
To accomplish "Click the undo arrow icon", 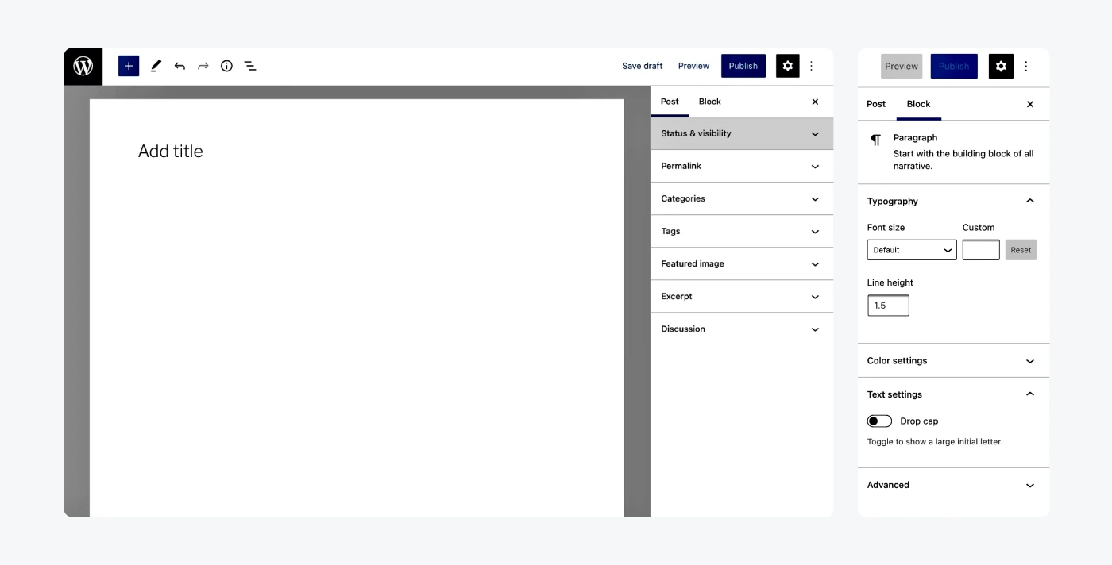I will click(180, 66).
